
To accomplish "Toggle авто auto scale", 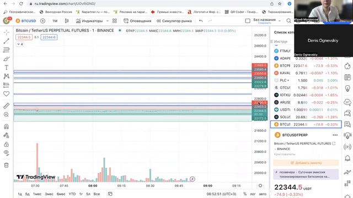I will 263,194.
